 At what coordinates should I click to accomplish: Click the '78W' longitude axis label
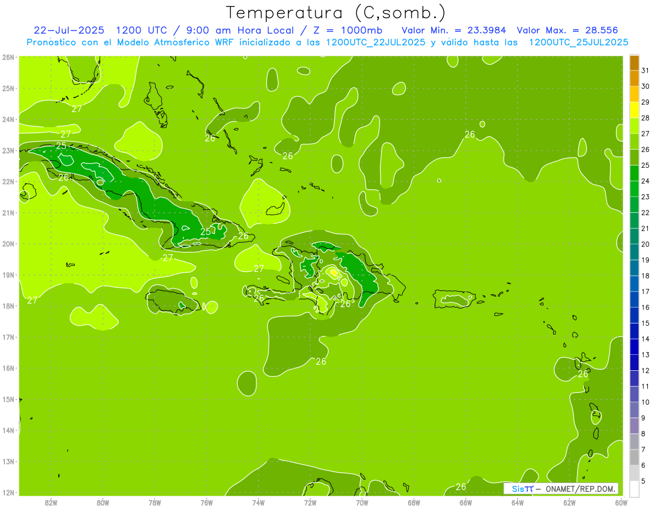click(x=155, y=502)
